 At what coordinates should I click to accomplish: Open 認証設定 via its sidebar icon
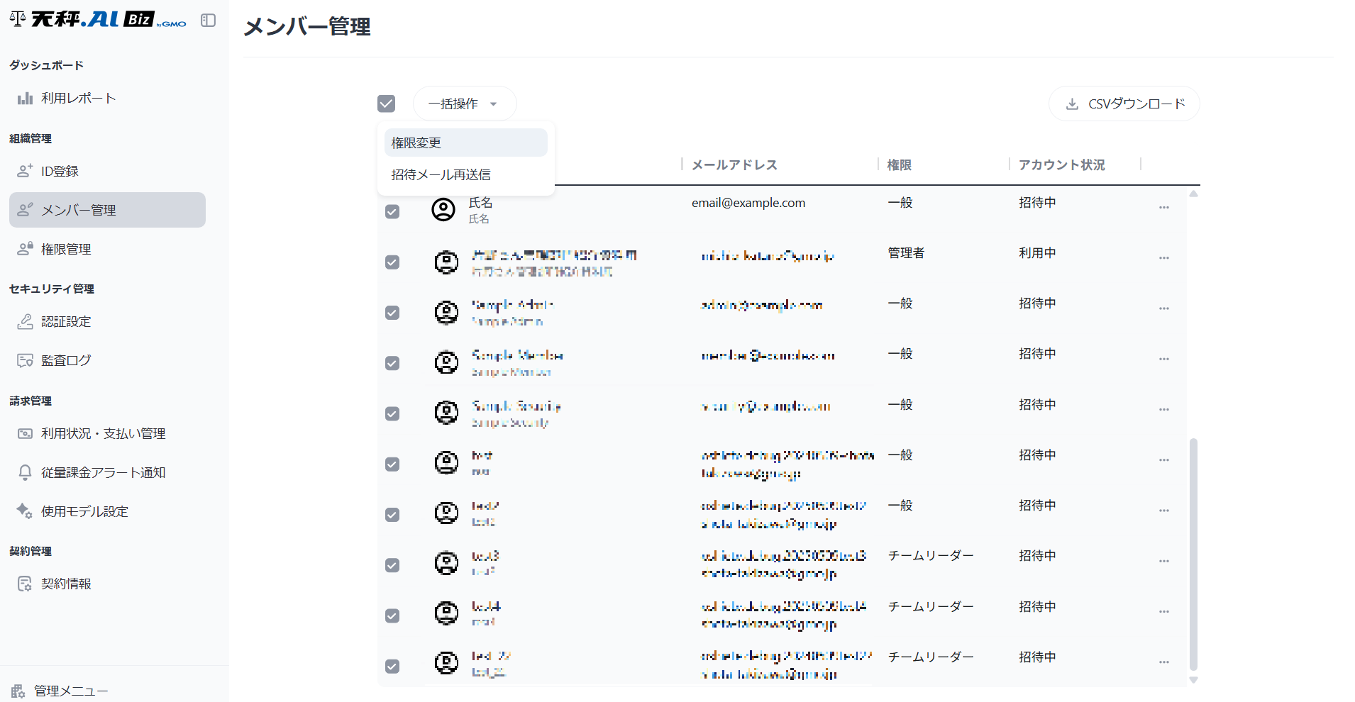click(x=25, y=321)
